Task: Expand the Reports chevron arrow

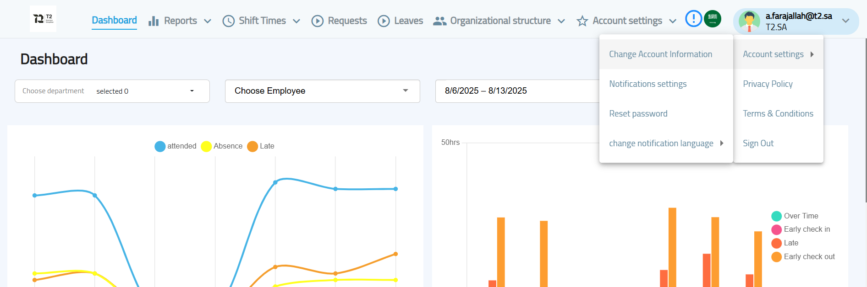Action: coord(208,21)
